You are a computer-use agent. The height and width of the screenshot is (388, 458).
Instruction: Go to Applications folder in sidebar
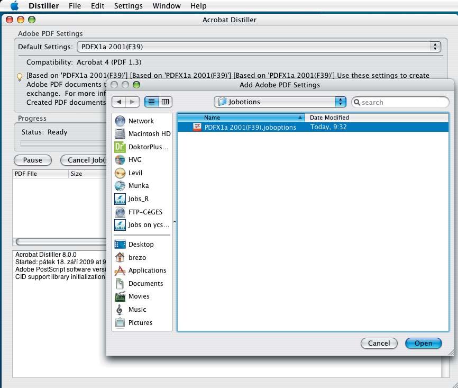pyautogui.click(x=142, y=270)
